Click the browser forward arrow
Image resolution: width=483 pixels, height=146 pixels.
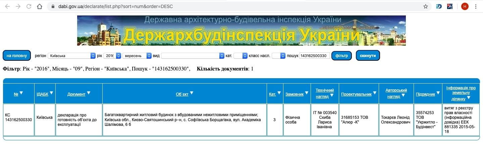pos(18,6)
